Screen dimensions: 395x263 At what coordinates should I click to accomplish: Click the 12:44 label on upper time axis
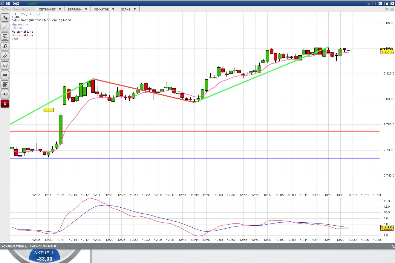195,195
